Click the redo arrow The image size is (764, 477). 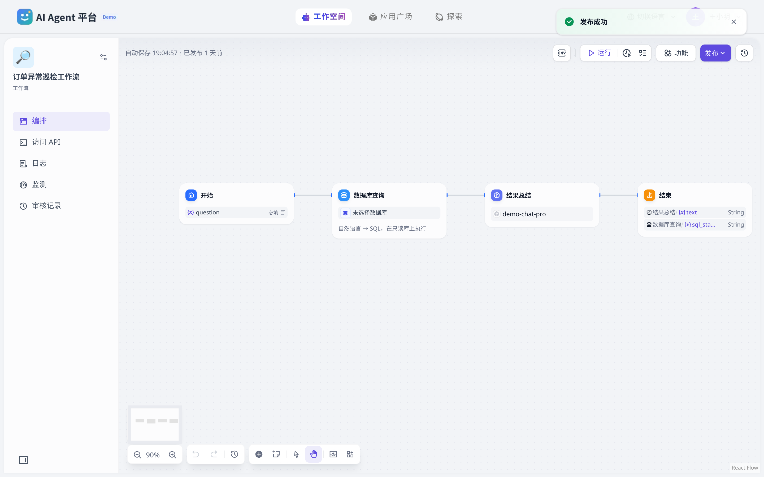(x=214, y=454)
